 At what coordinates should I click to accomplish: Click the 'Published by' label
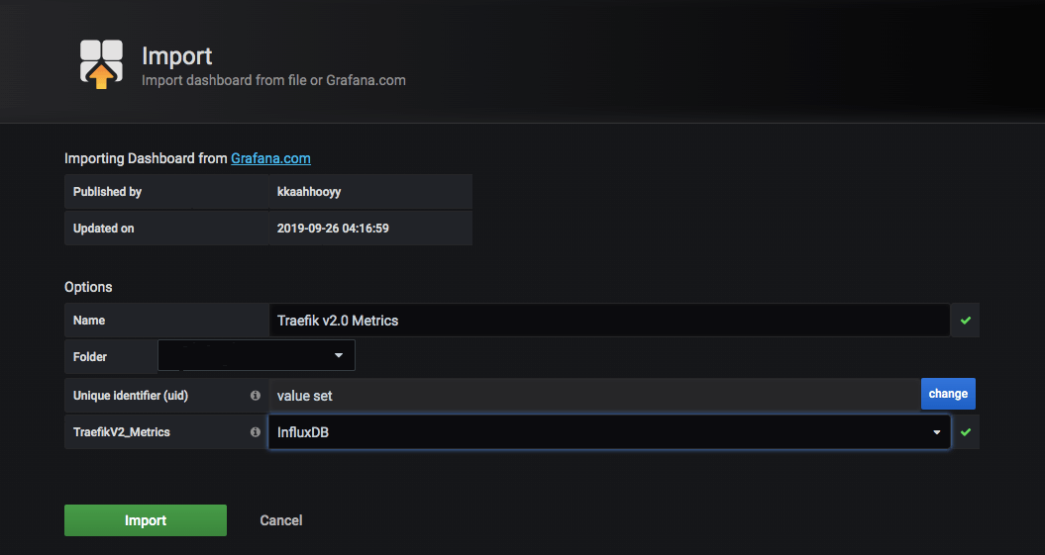107,192
